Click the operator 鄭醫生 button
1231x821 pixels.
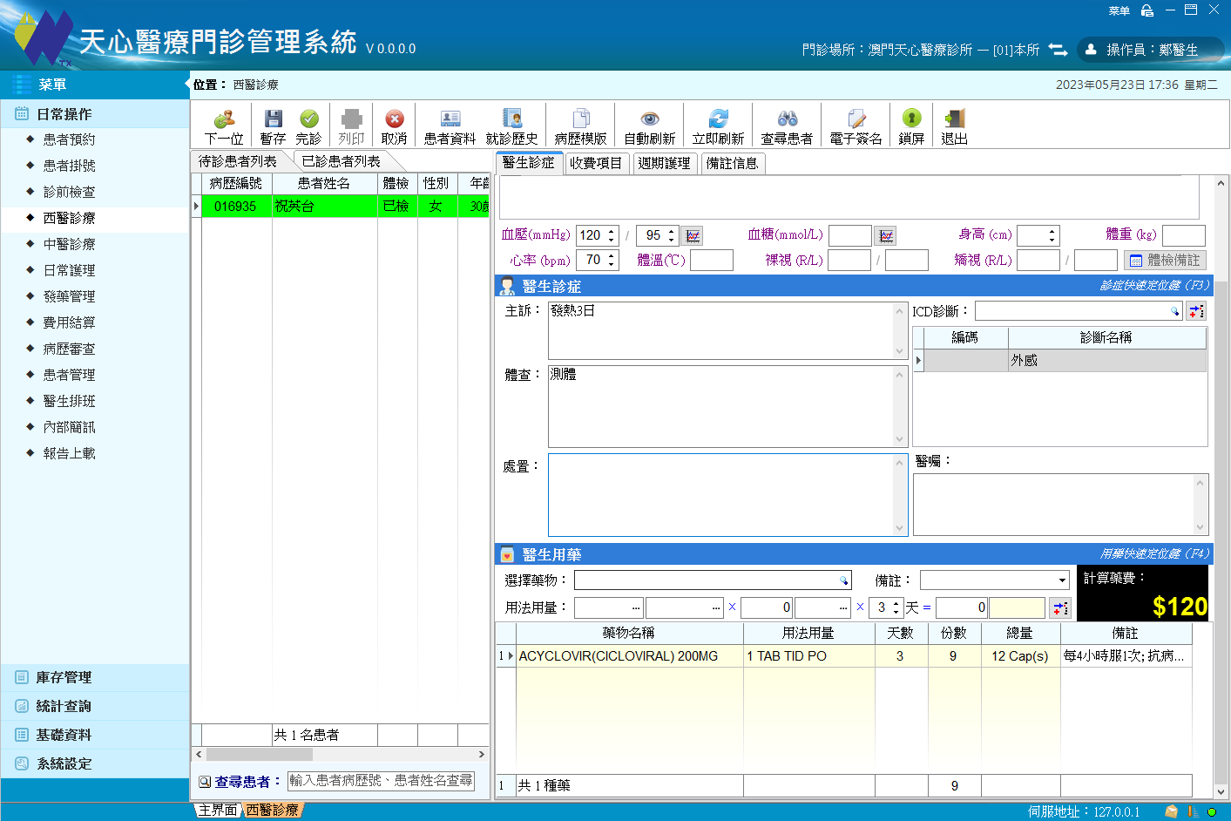pos(1150,50)
